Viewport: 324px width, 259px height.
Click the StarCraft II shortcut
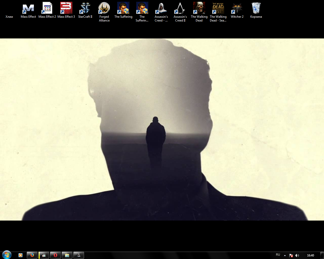click(x=85, y=9)
